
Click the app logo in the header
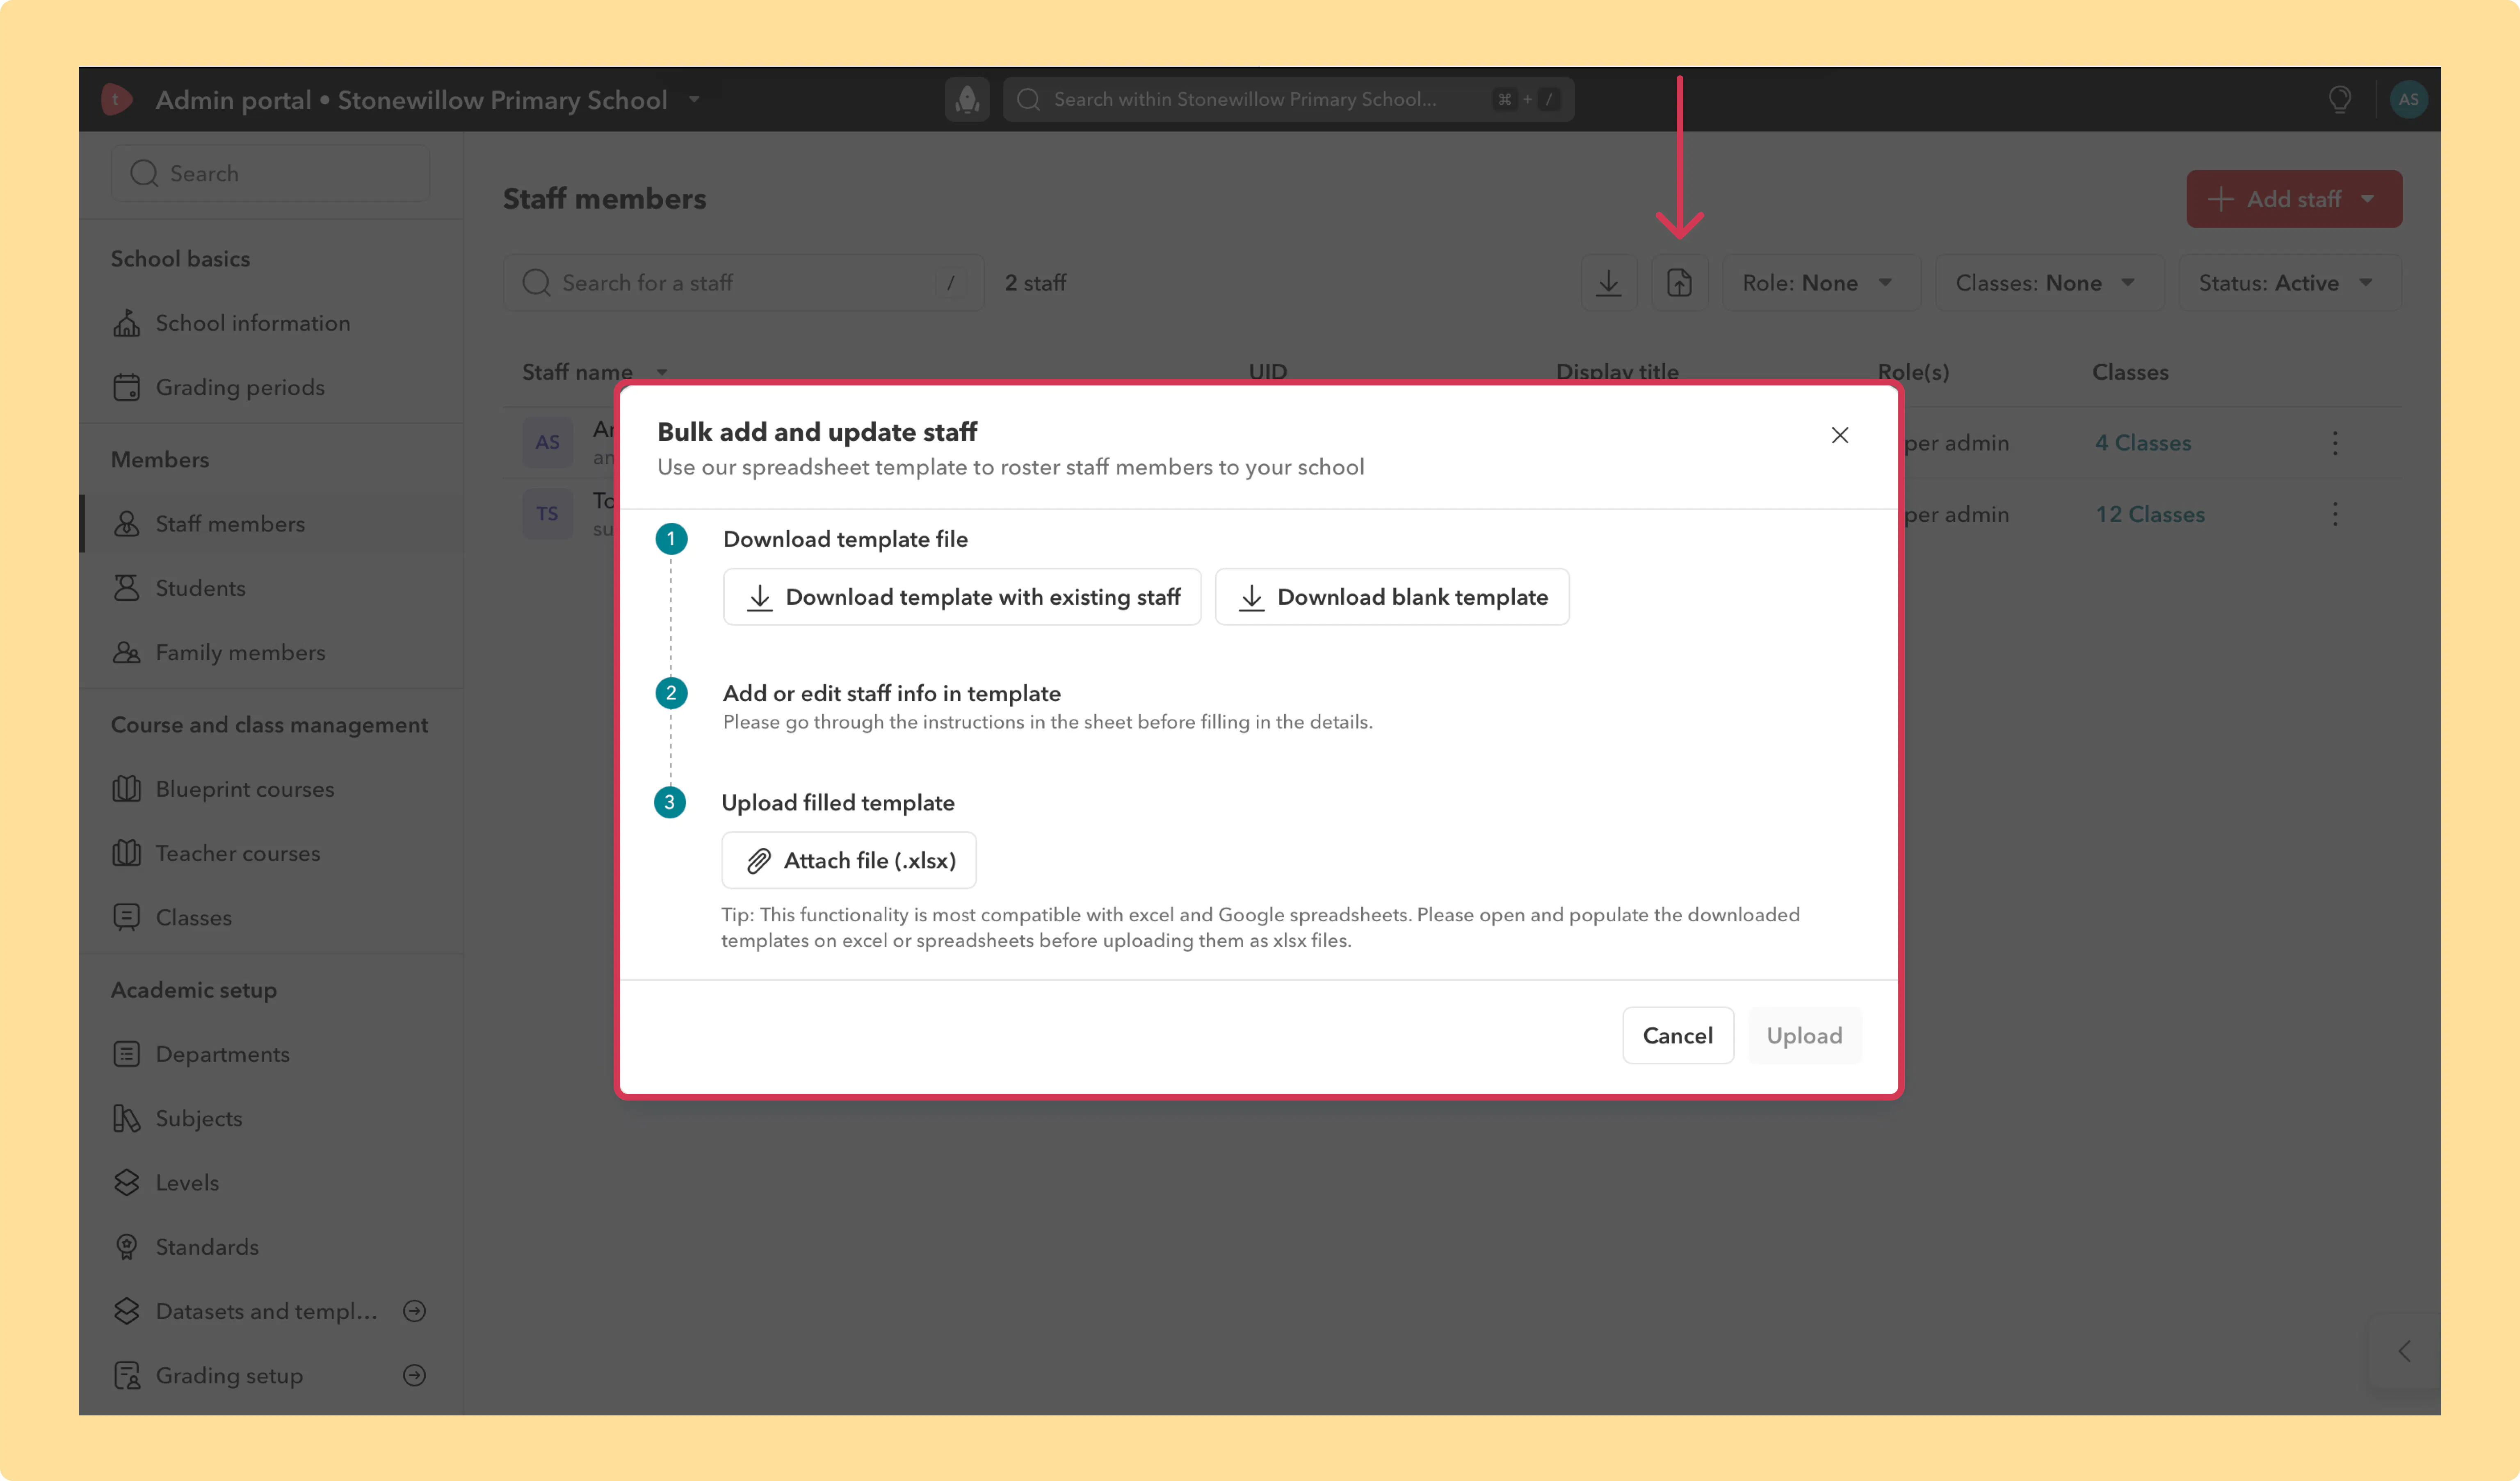point(117,99)
